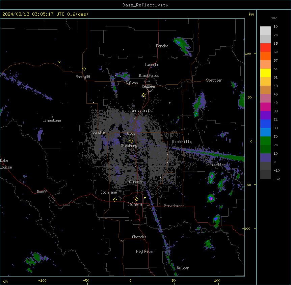Pick the yellow 51-54 dBZ legend swatch

tap(265, 73)
